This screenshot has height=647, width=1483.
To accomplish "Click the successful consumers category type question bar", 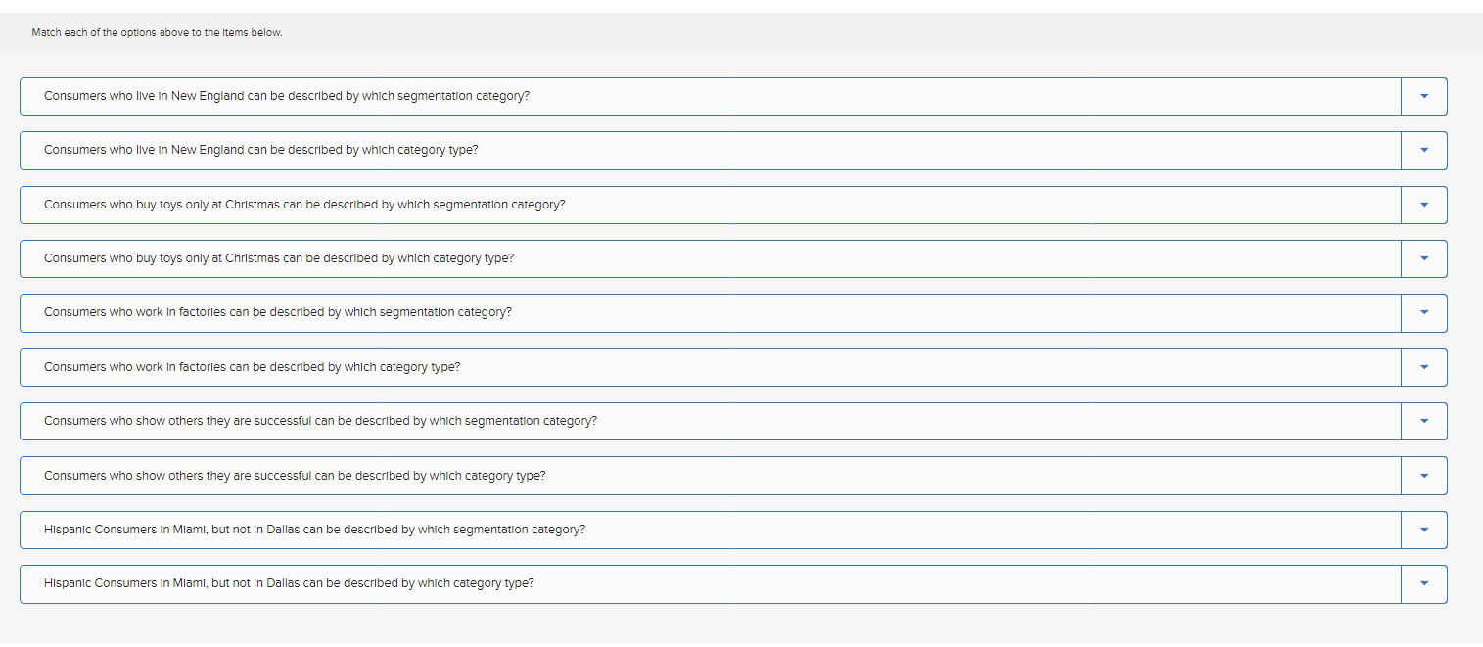I will tap(685, 475).
